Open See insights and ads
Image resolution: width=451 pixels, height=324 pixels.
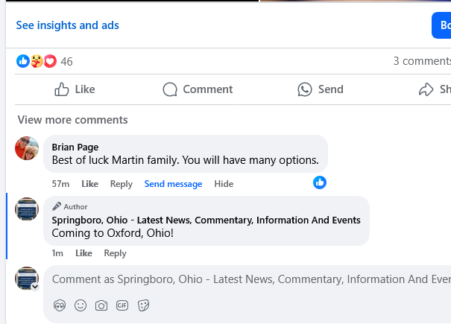point(67,25)
